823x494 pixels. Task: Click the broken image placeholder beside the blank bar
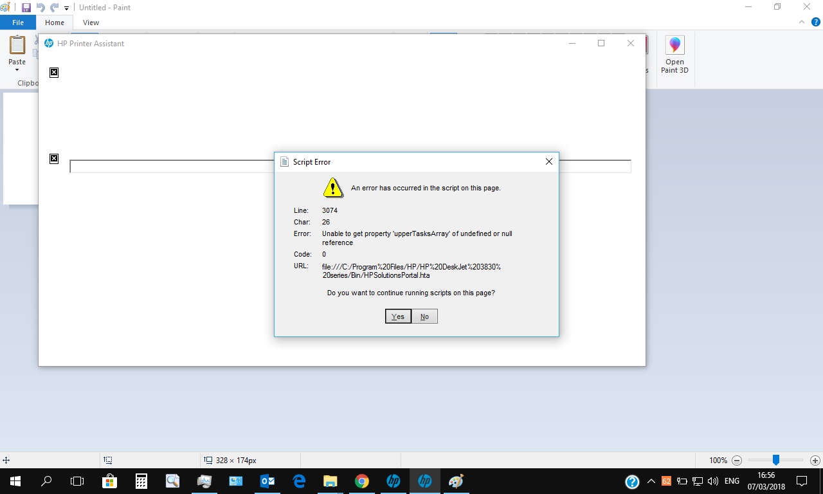[54, 159]
